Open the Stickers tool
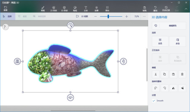The width and height of the screenshot is (190, 112). click(75, 9)
